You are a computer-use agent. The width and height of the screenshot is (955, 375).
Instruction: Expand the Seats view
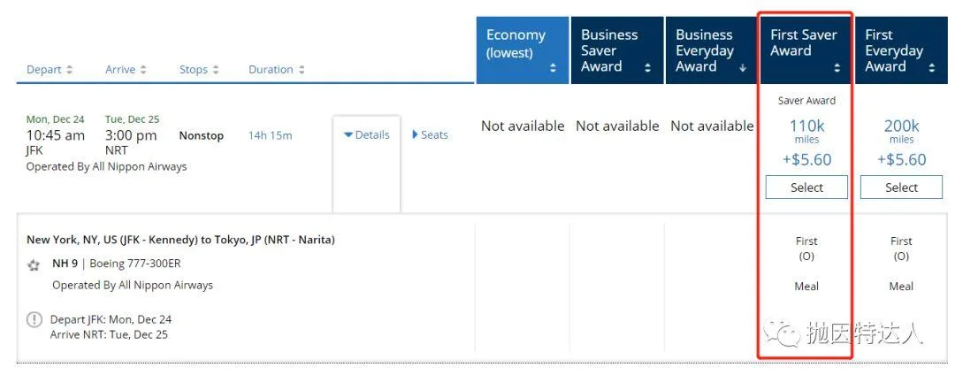(x=430, y=135)
